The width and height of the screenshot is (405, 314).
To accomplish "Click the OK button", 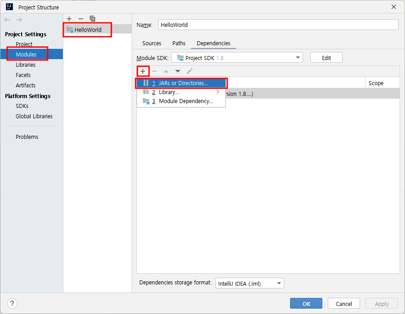I will 306,303.
